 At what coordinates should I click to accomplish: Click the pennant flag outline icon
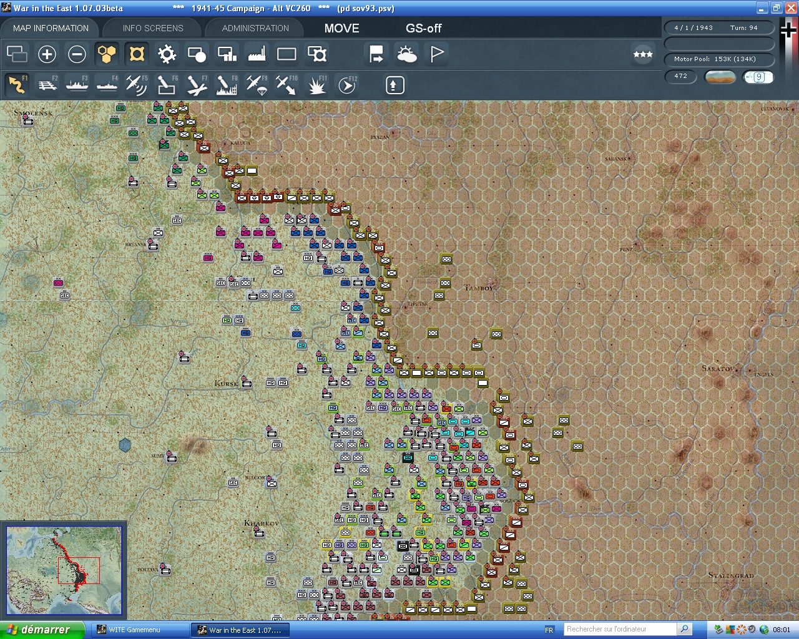tap(437, 54)
